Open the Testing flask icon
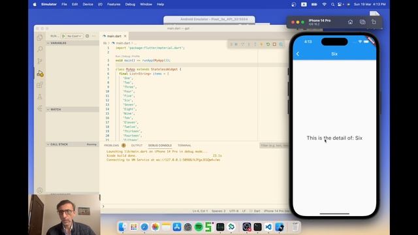418x235 pixels. 40,97
